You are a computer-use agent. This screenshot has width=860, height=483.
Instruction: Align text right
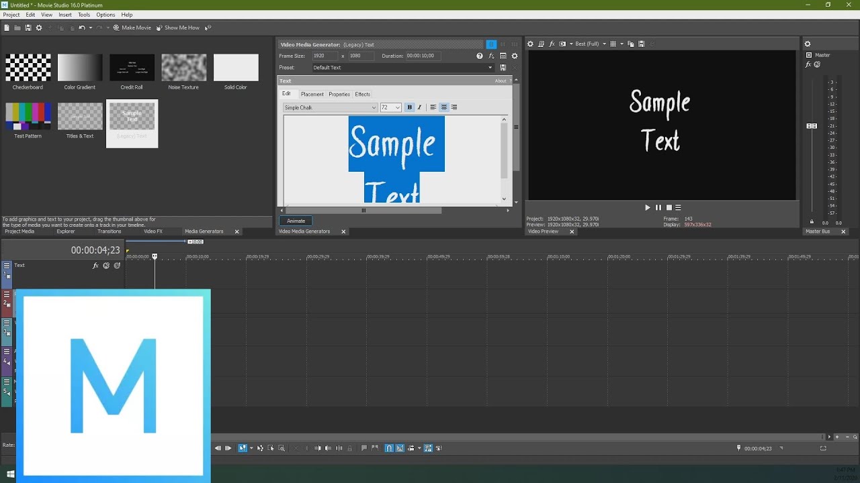coord(454,107)
